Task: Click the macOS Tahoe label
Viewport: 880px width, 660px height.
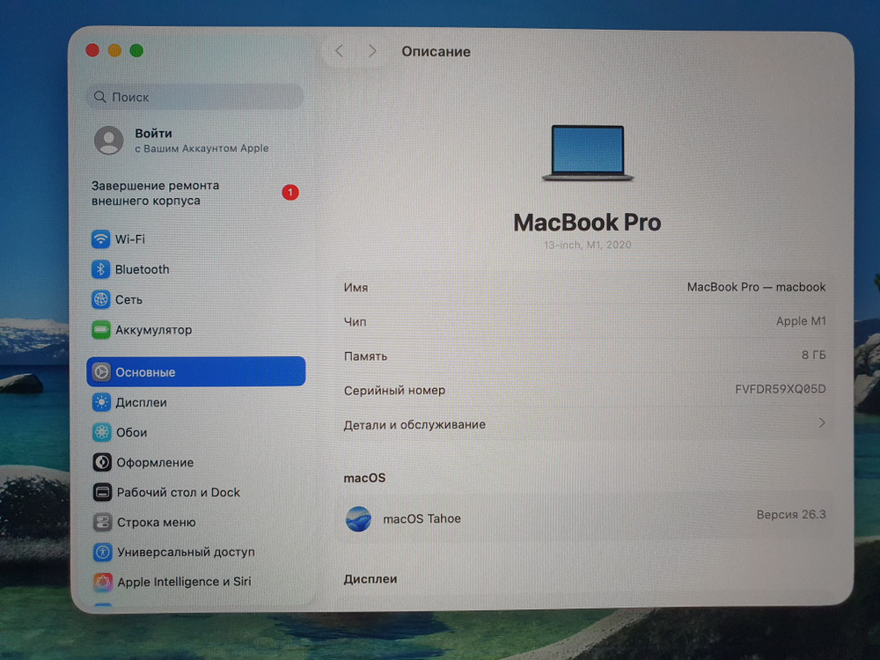Action: click(422, 518)
